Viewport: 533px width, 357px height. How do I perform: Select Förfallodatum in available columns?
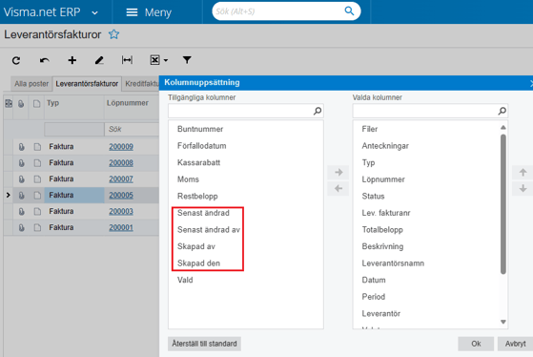pos(201,146)
